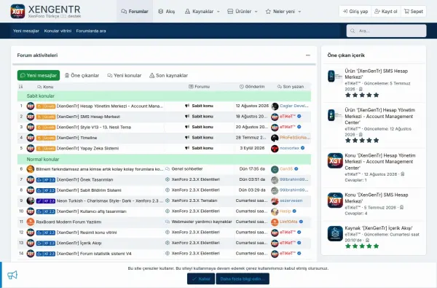Click the XGT site logo
Screen dimensions: 437x288
[x=17, y=12]
